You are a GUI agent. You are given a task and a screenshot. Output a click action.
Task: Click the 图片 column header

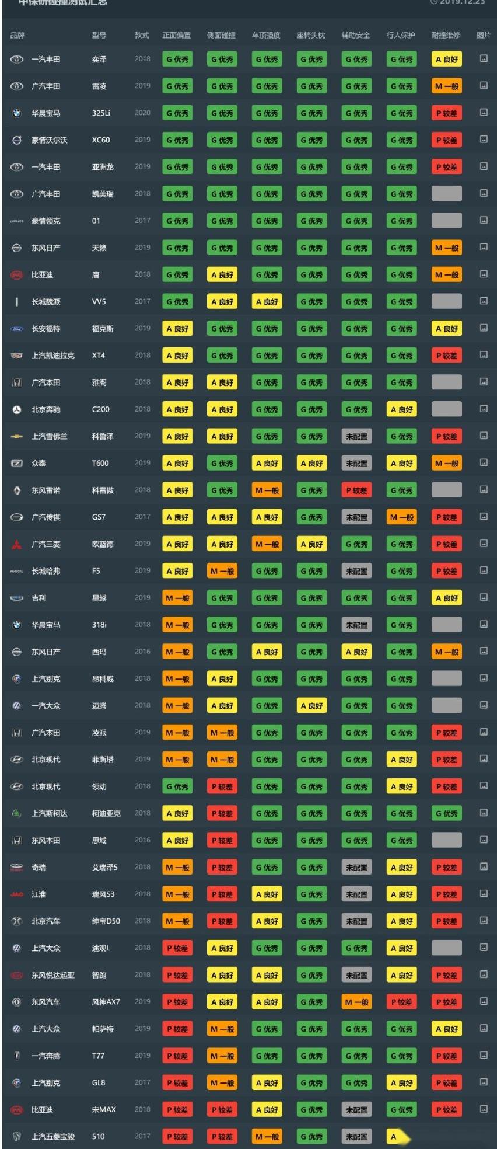(x=484, y=35)
